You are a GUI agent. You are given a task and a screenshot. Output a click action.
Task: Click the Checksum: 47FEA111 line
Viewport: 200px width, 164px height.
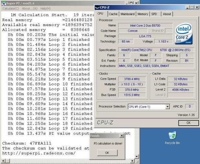[x=27, y=143]
